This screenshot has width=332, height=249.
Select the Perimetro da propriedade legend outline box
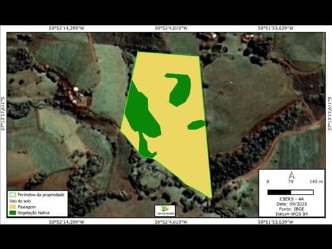pos(13,195)
